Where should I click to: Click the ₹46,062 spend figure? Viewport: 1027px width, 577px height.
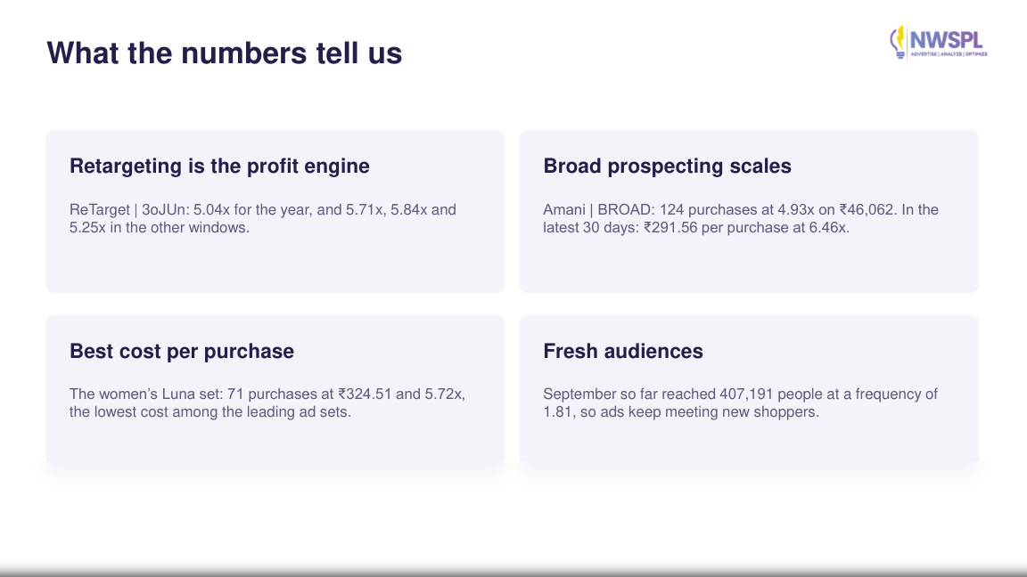click(867, 210)
